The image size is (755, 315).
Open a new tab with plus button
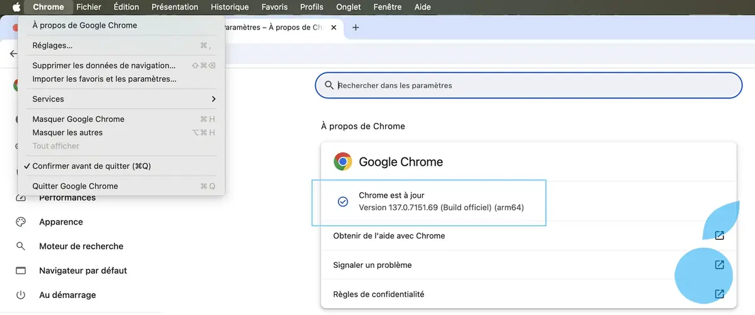[355, 28]
